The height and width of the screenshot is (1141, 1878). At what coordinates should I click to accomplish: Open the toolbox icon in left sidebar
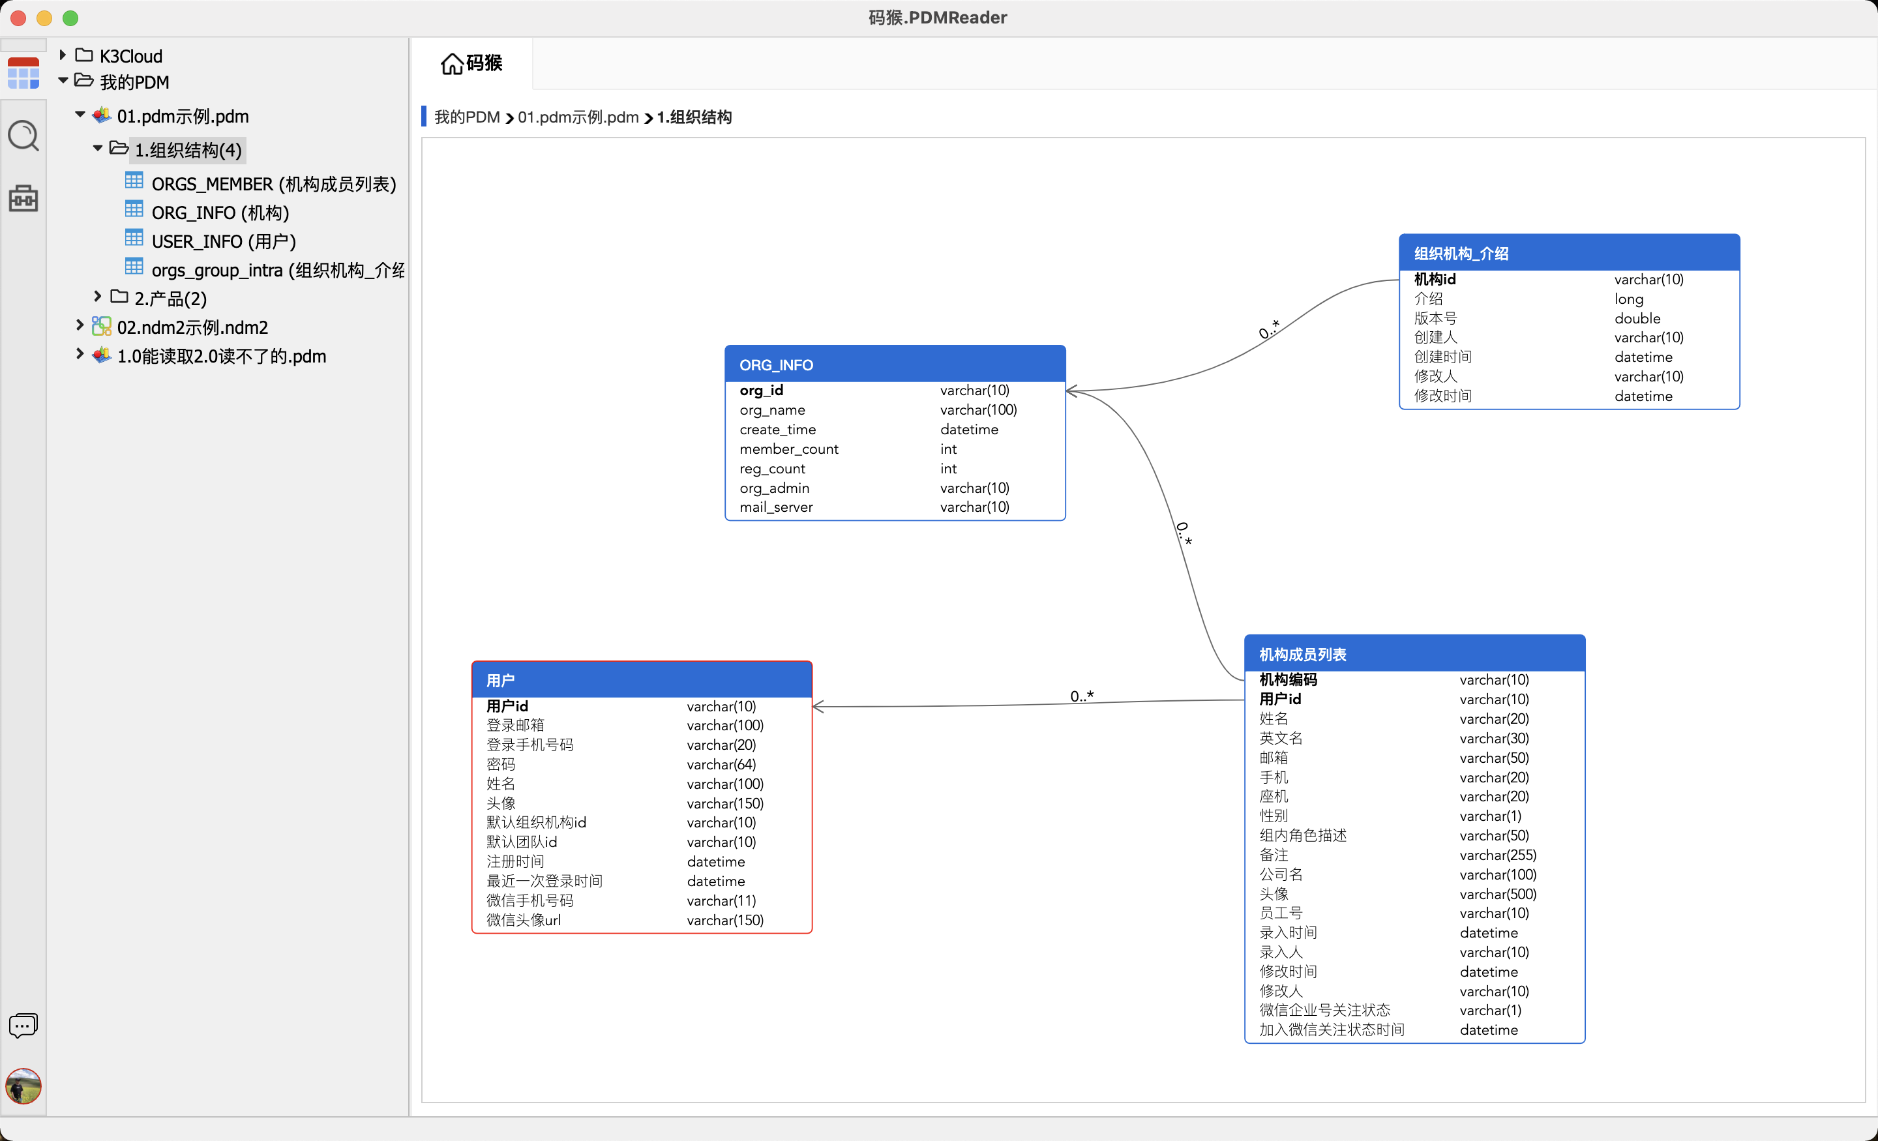coord(23,198)
